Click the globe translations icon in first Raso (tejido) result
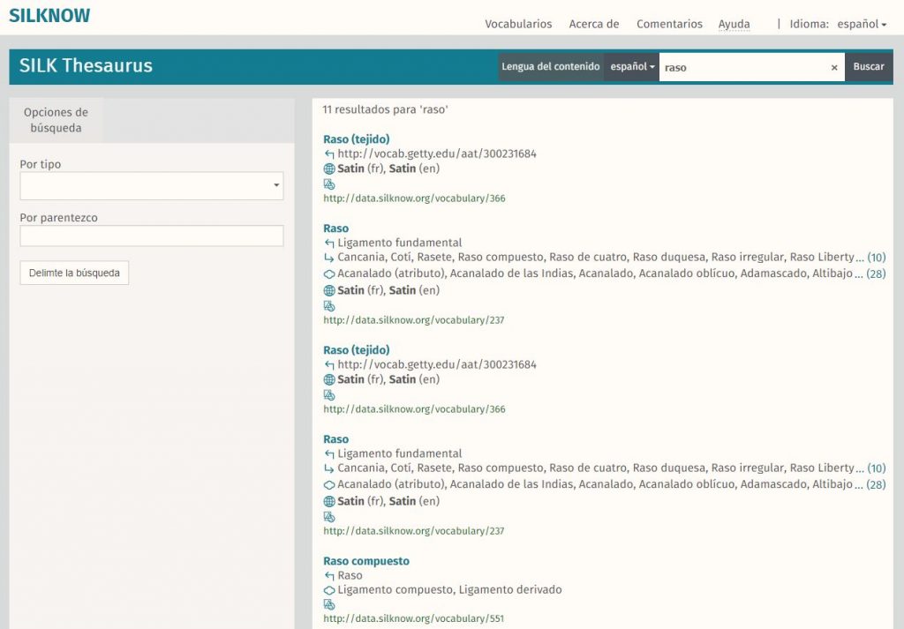This screenshot has height=629, width=904. (329, 168)
